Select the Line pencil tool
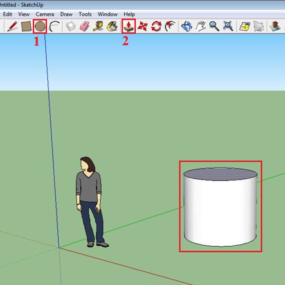 pos(13,26)
